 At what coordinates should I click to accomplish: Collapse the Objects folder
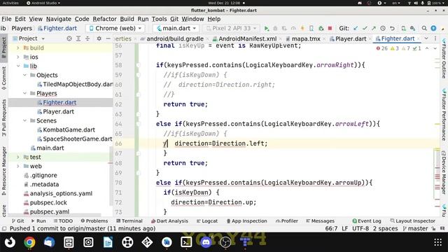(x=24, y=75)
